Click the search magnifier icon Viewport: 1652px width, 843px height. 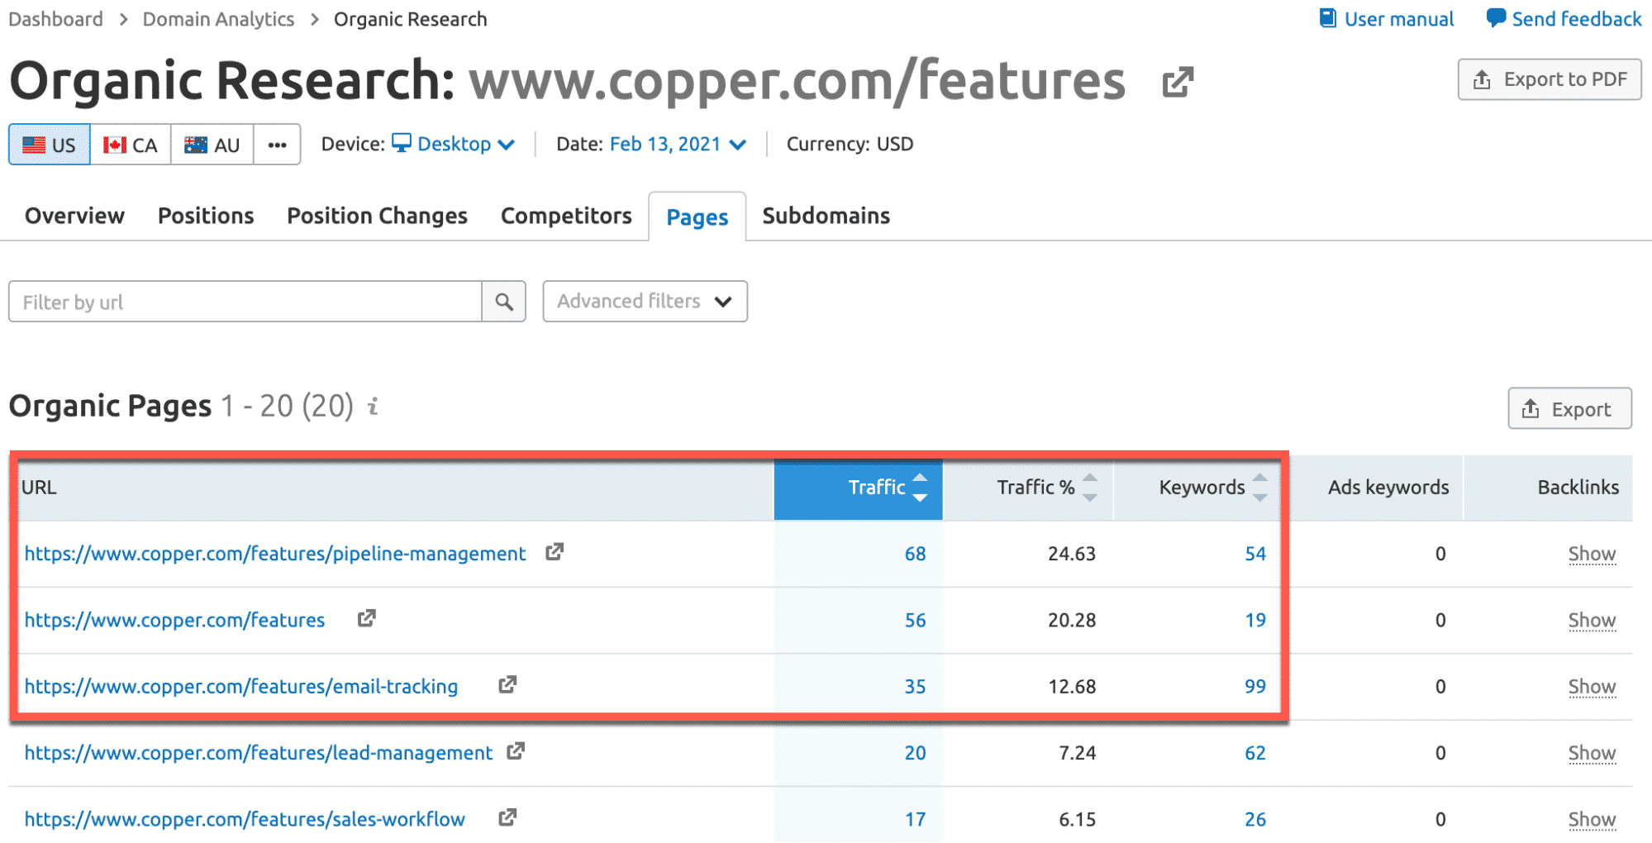[x=504, y=302]
